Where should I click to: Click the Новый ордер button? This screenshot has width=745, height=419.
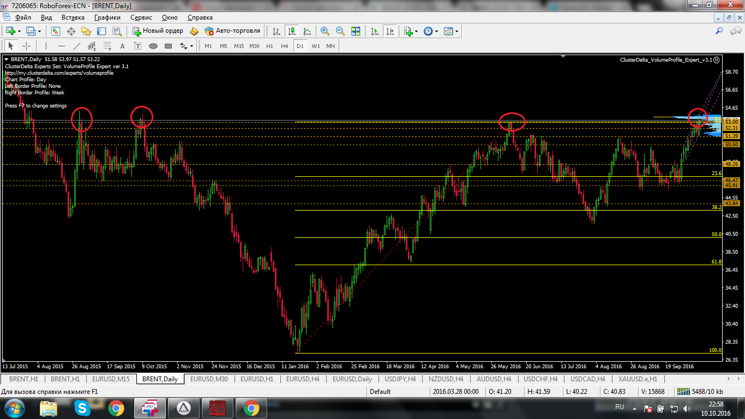[158, 31]
